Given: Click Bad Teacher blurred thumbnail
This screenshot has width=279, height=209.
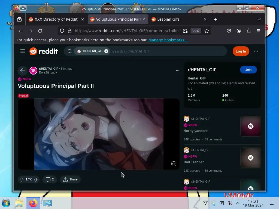Looking at the screenshot, I should [251, 158].
